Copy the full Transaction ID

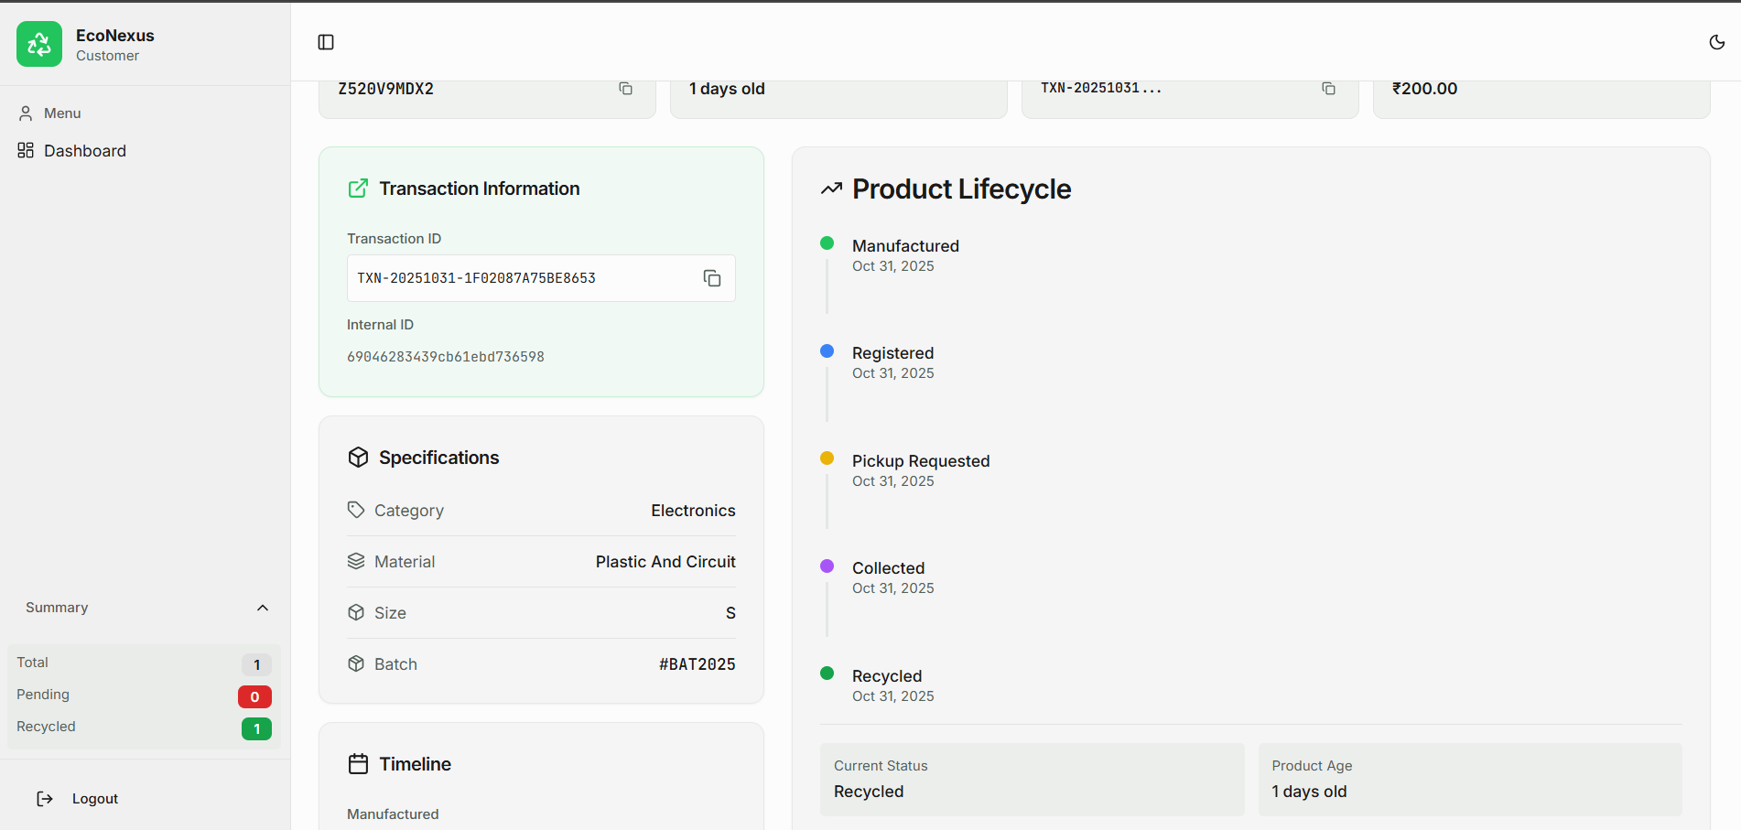click(x=712, y=278)
